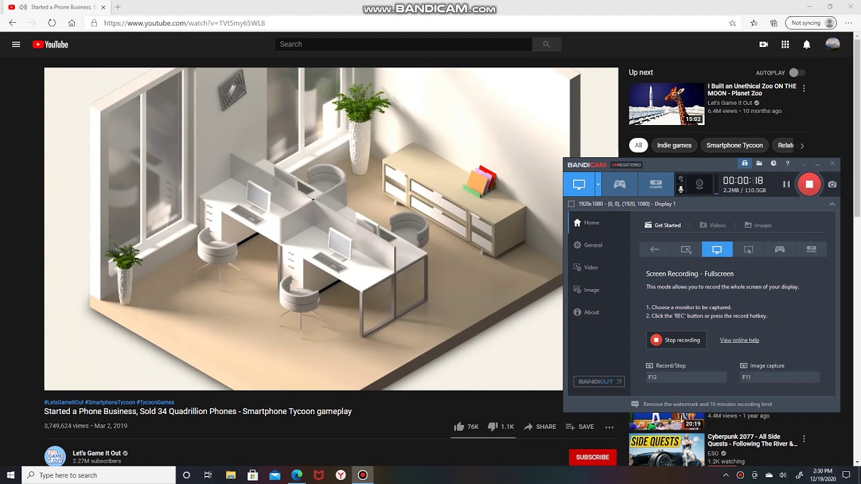The width and height of the screenshot is (861, 484).
Task: Click the Record/Stop hotkey field F12
Action: coord(686,377)
